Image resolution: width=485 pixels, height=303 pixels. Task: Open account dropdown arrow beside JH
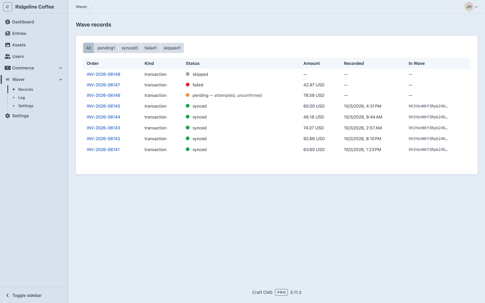(x=476, y=7)
